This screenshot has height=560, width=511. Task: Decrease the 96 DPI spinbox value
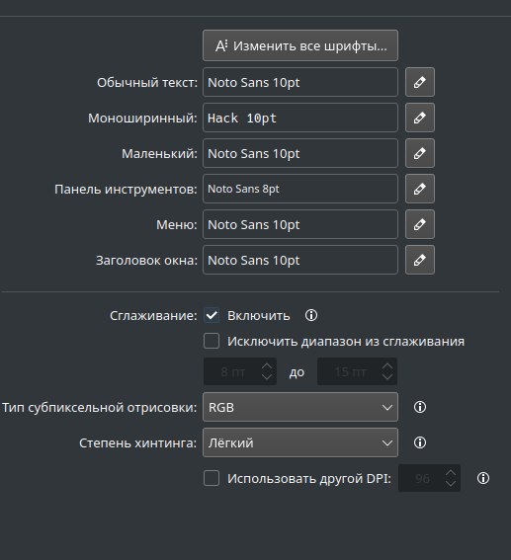[451, 484]
